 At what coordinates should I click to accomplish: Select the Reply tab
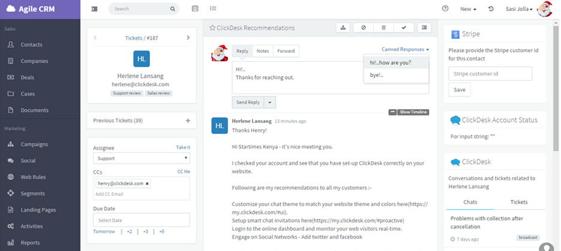[242, 51]
